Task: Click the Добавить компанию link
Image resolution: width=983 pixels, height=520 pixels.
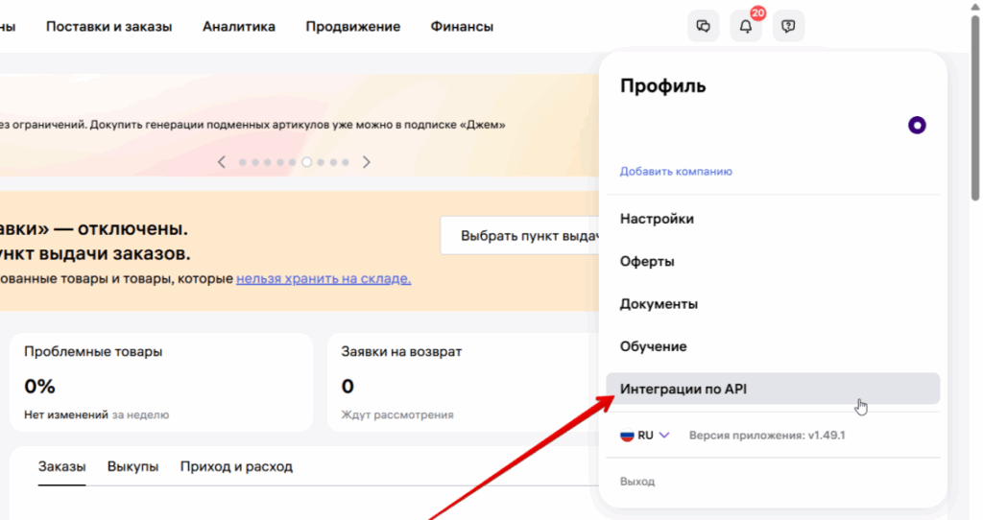Action: [x=676, y=172]
